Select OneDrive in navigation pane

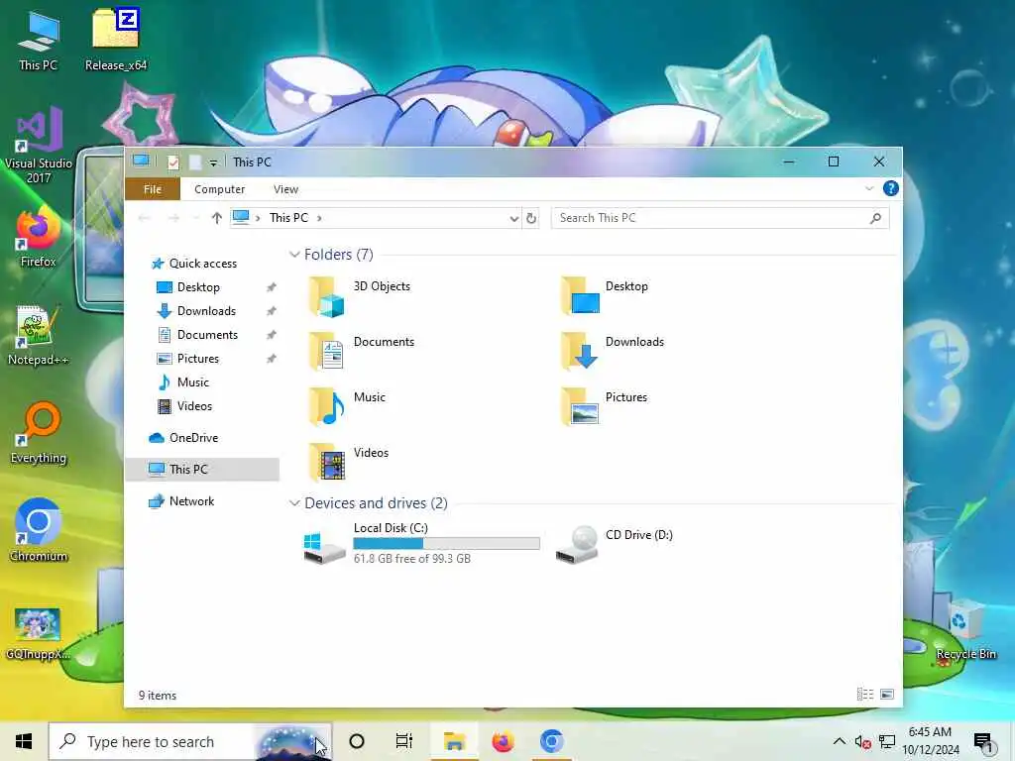(193, 438)
